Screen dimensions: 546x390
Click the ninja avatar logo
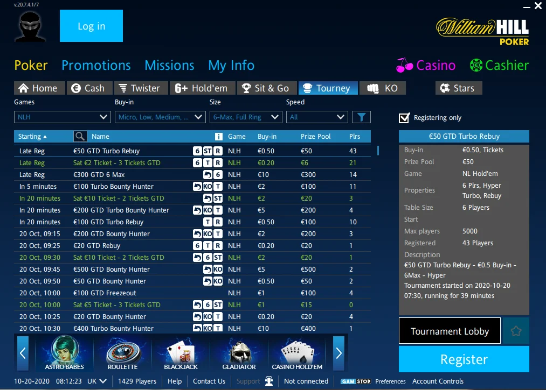tap(30, 26)
